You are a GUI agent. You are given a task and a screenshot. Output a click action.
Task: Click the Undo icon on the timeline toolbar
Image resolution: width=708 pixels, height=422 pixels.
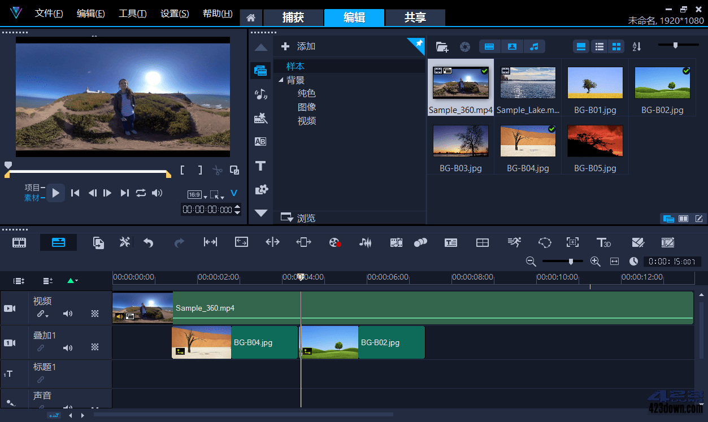[148, 242]
